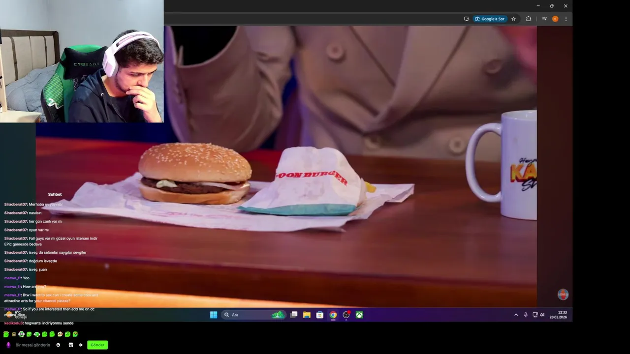Open the Chrome three-dot menu

[566, 19]
